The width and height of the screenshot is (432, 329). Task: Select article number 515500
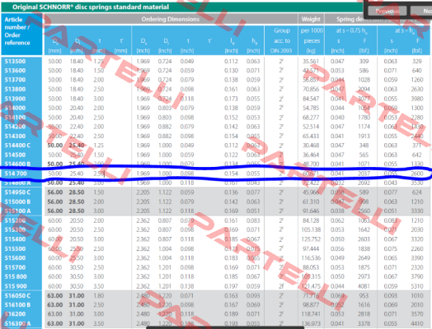click(x=15, y=248)
